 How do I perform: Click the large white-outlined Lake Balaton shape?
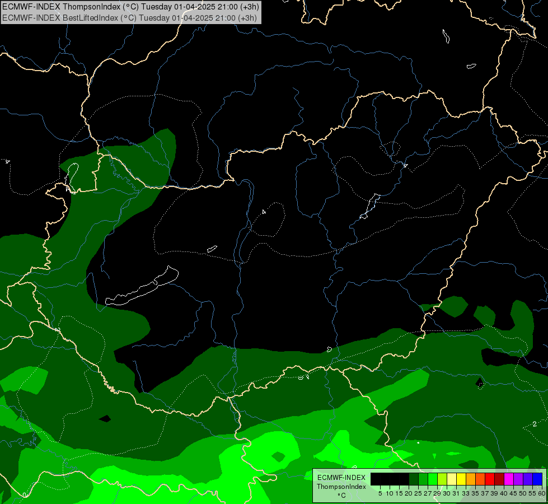142,287
